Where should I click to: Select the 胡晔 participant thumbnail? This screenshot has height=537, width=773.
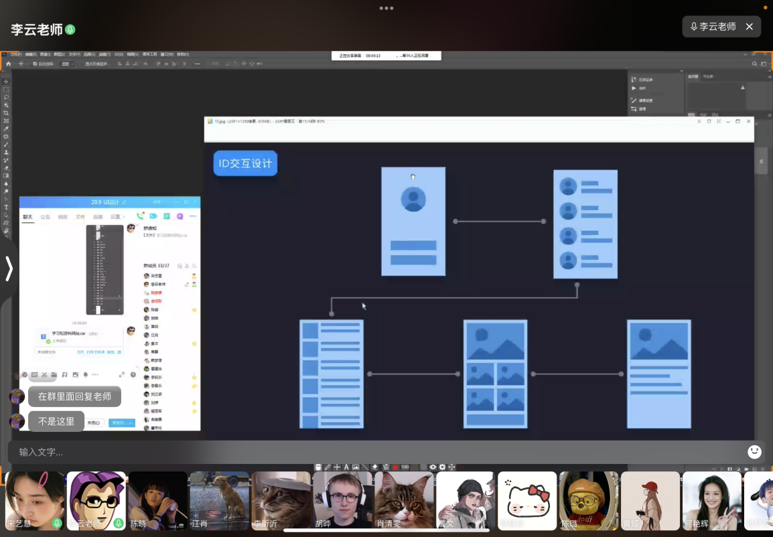tap(342, 501)
